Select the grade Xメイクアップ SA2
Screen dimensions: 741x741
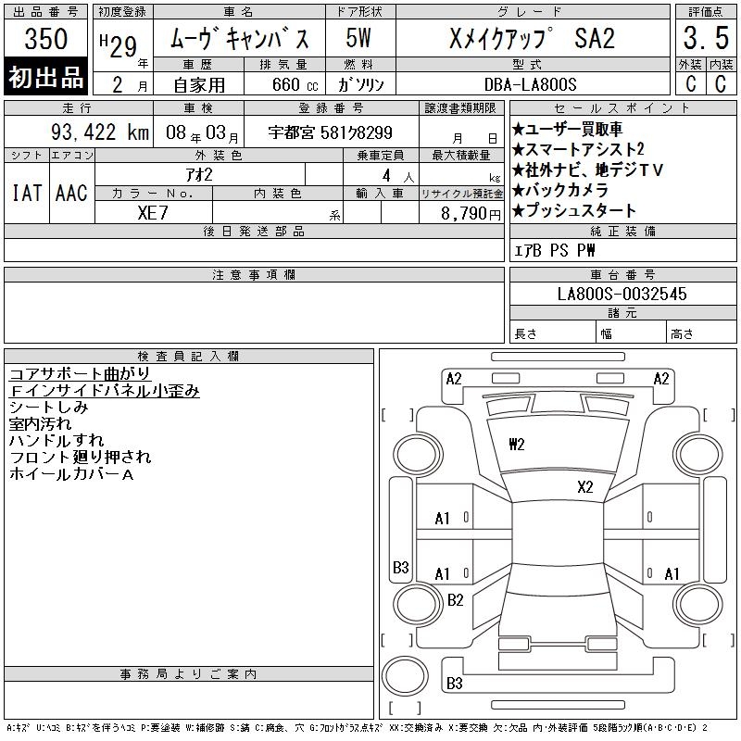point(532,38)
